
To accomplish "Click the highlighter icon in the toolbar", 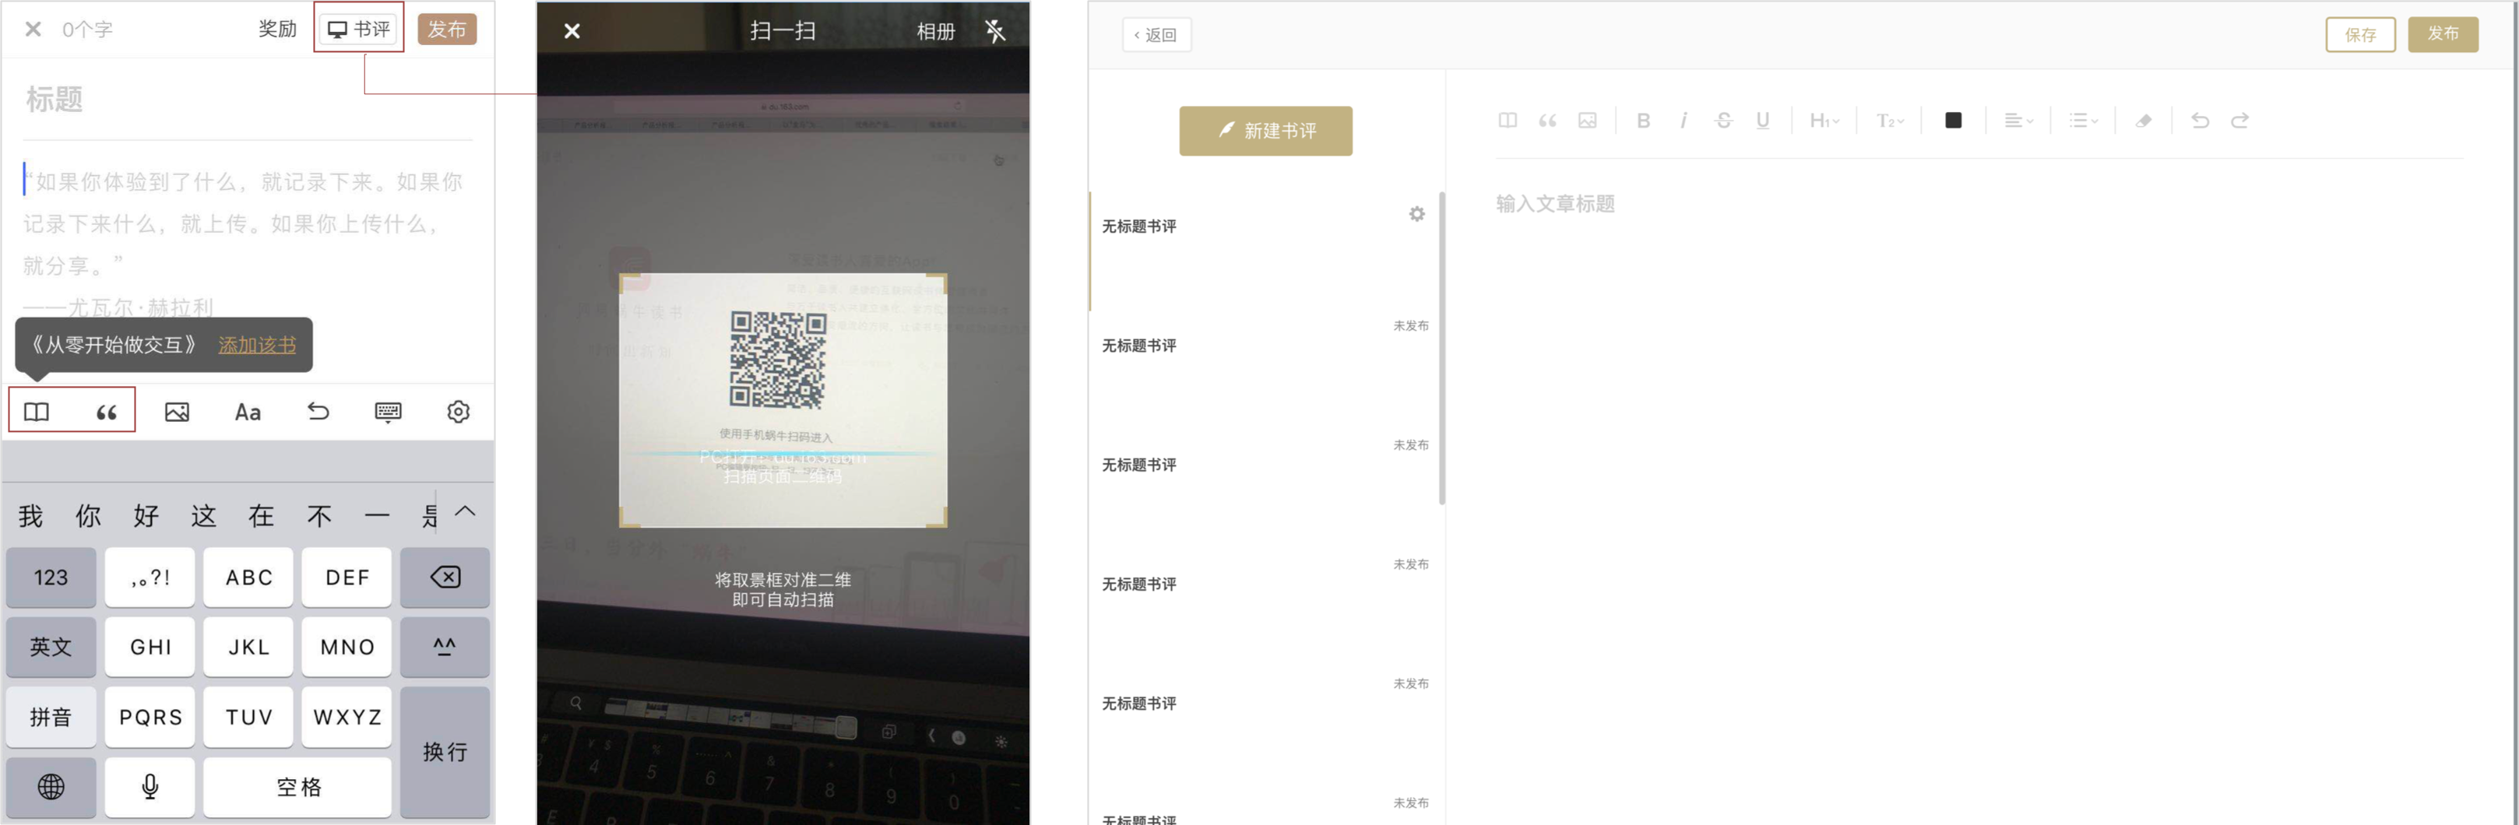I will [2144, 120].
